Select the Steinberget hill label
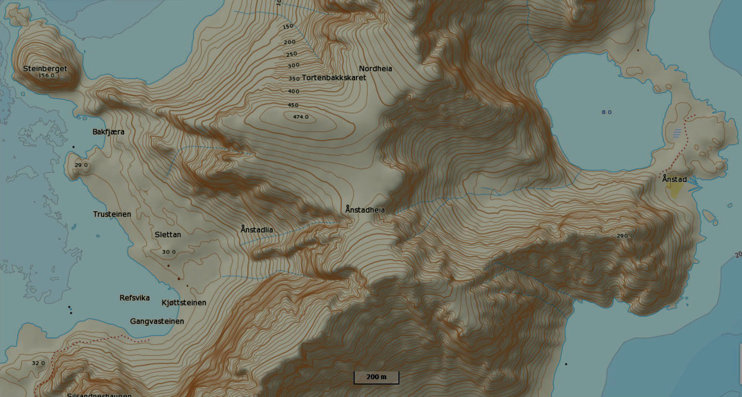 pyautogui.click(x=45, y=68)
